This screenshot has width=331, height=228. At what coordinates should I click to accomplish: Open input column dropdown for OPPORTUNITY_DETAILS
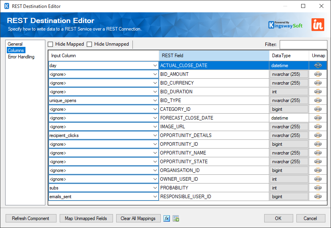(155, 135)
